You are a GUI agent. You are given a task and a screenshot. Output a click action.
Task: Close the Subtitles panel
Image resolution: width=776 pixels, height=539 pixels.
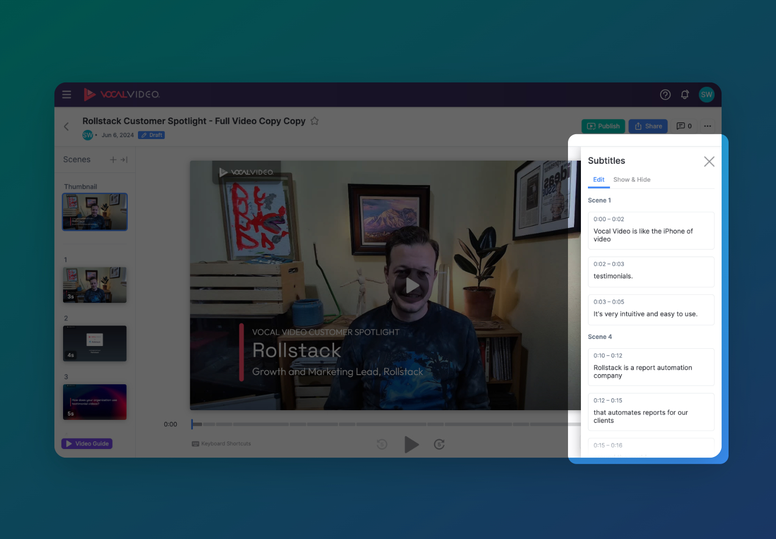(x=709, y=162)
